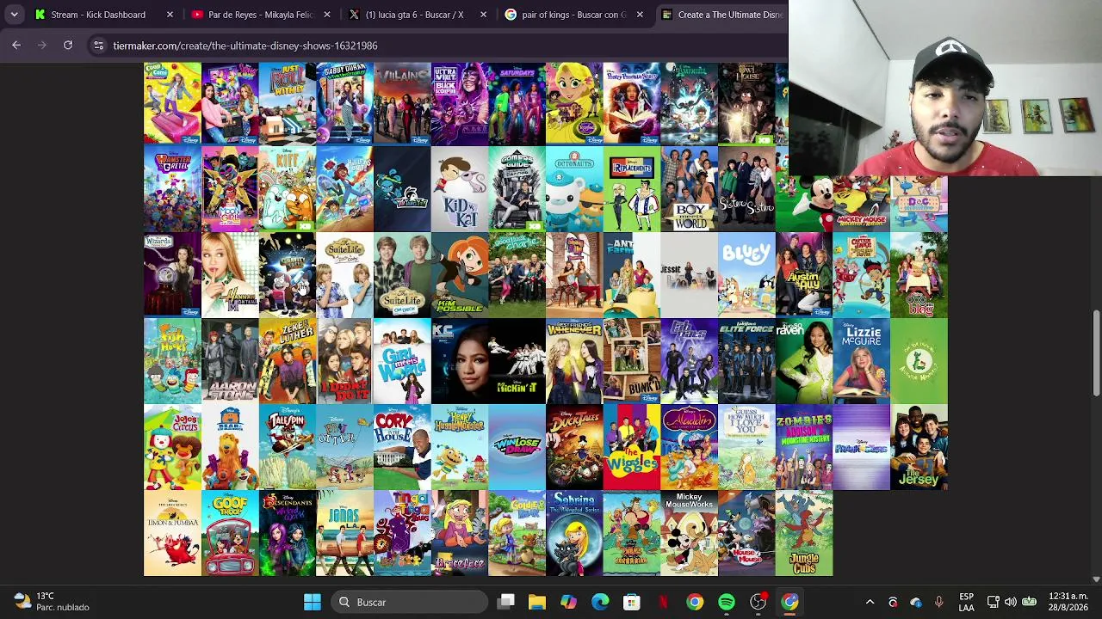Open OneDrive cloud icon in system tray
The width and height of the screenshot is (1102, 619).
pos(915,602)
